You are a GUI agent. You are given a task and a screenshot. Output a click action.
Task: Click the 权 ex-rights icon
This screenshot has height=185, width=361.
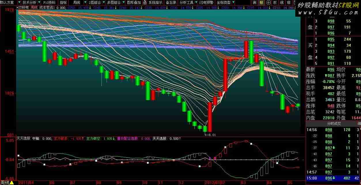click(x=275, y=2)
